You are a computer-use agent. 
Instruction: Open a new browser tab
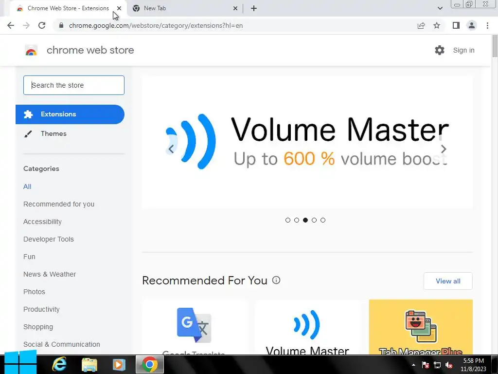pos(254,8)
